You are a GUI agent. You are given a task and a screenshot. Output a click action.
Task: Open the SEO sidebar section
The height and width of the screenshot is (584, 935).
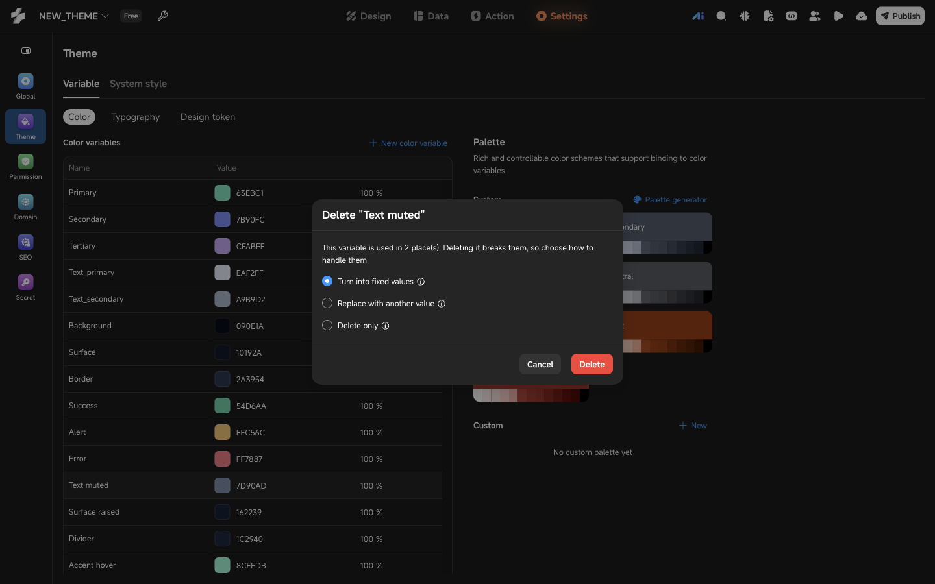(x=25, y=248)
